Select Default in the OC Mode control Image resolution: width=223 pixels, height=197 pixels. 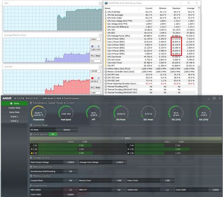(67, 130)
